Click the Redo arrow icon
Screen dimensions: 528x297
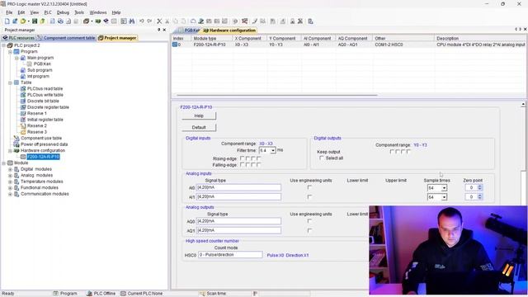(x=149, y=21)
